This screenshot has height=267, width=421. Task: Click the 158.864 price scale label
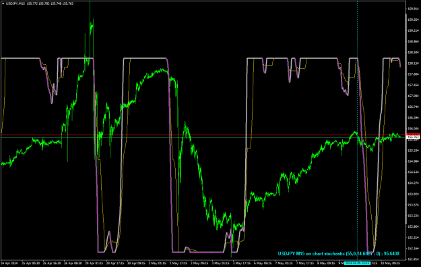(414, 41)
